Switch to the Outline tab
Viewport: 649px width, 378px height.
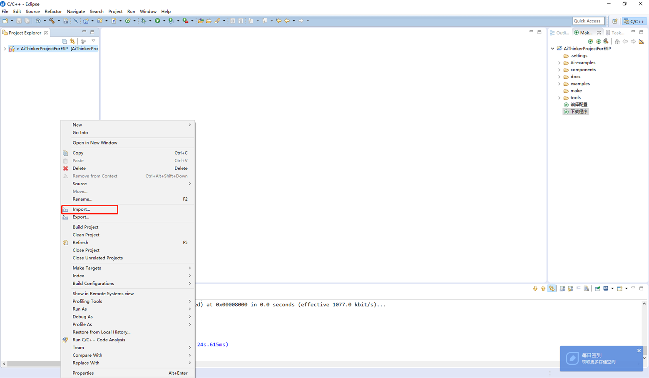pos(559,32)
